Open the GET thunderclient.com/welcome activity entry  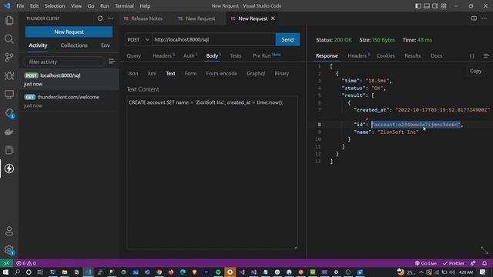pyautogui.click(x=69, y=101)
